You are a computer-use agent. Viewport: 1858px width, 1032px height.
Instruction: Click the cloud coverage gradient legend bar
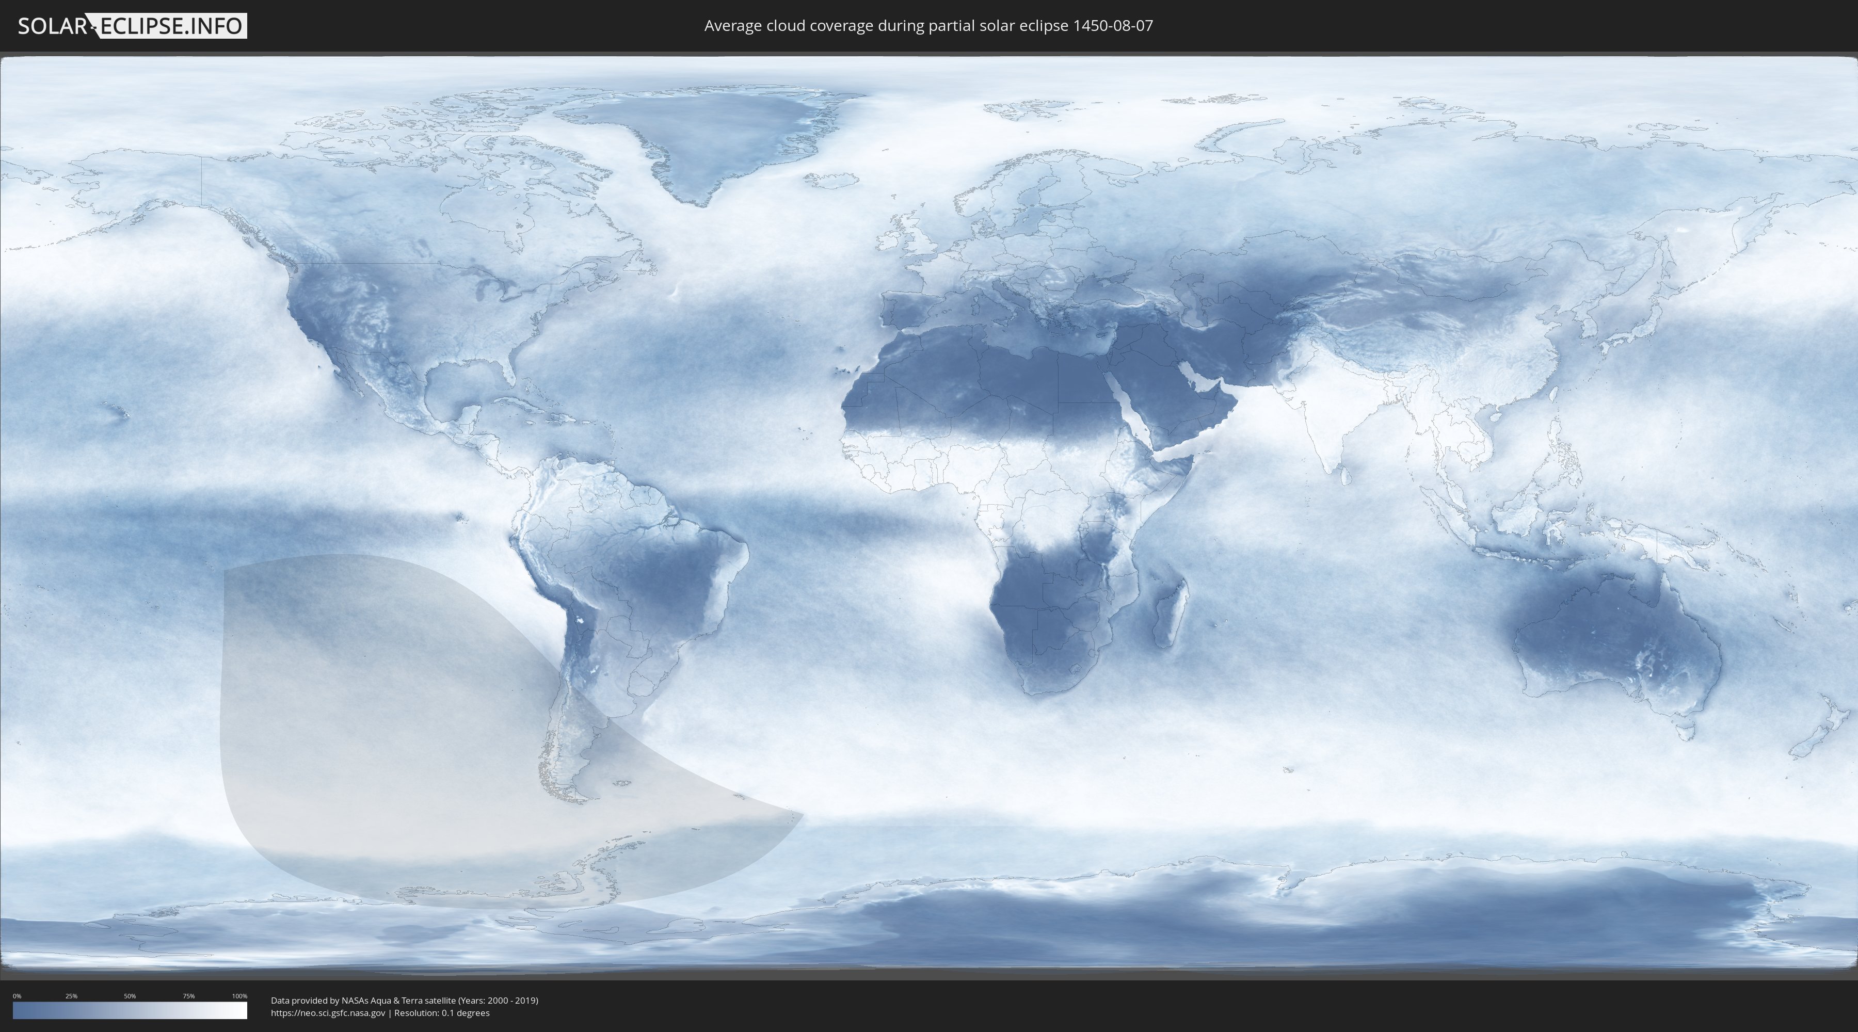tap(130, 1010)
